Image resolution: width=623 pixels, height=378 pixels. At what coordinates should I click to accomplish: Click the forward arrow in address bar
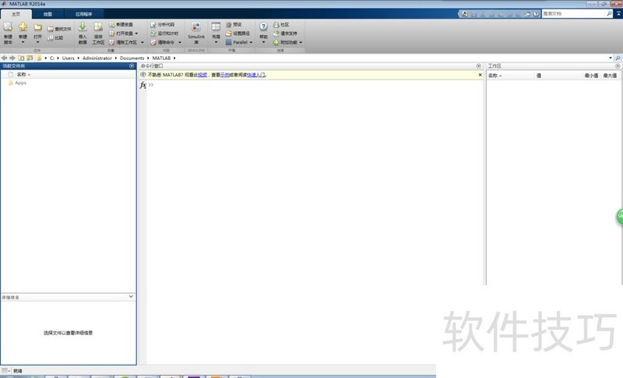coord(12,58)
